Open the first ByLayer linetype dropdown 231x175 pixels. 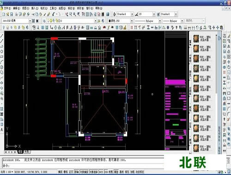coord(160,21)
